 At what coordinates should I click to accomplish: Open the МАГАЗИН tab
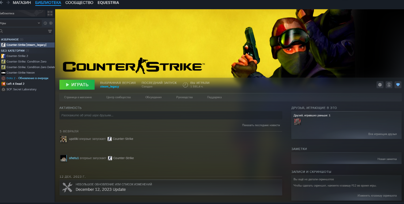(x=22, y=3)
